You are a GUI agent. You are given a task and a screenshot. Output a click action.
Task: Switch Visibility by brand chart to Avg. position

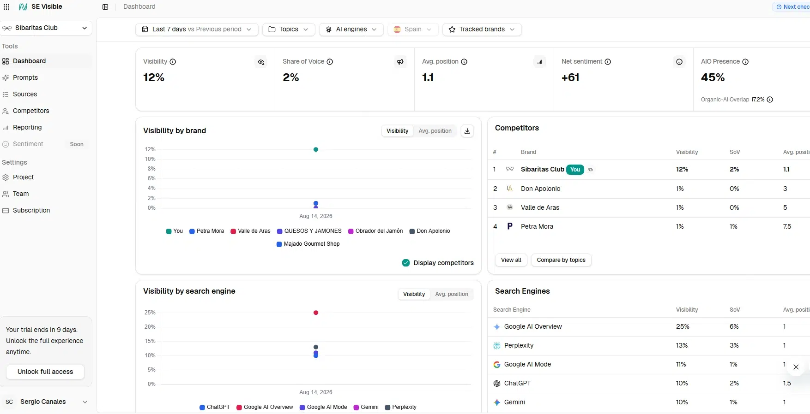[x=435, y=131]
